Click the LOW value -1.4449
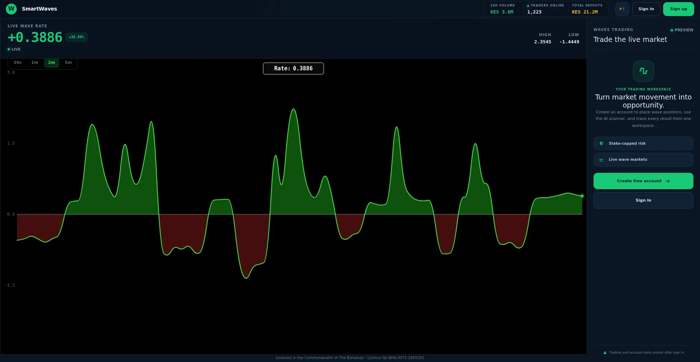700x362 pixels. (x=569, y=42)
